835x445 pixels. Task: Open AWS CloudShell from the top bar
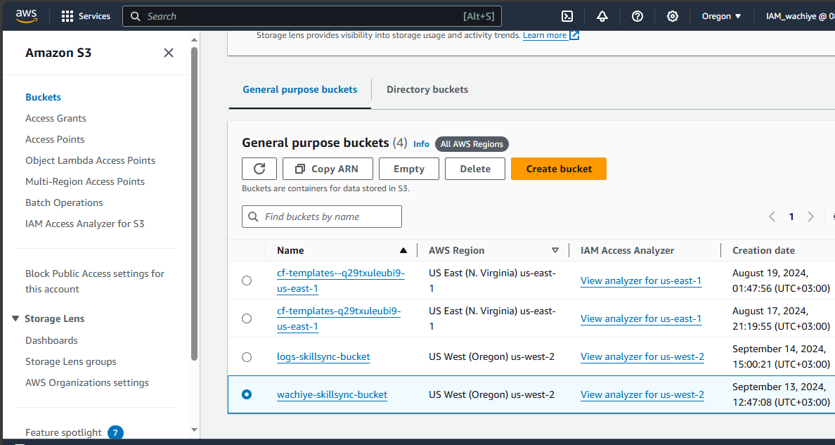point(567,15)
